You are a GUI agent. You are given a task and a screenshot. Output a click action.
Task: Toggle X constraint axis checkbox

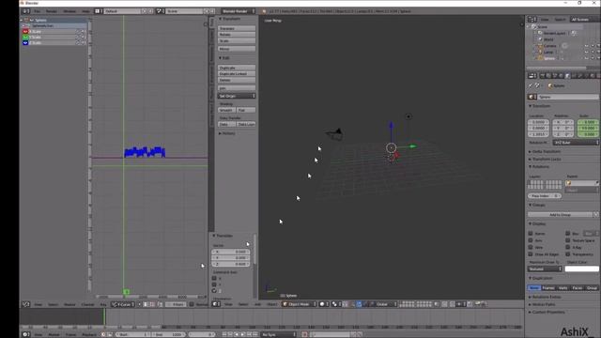coord(214,278)
